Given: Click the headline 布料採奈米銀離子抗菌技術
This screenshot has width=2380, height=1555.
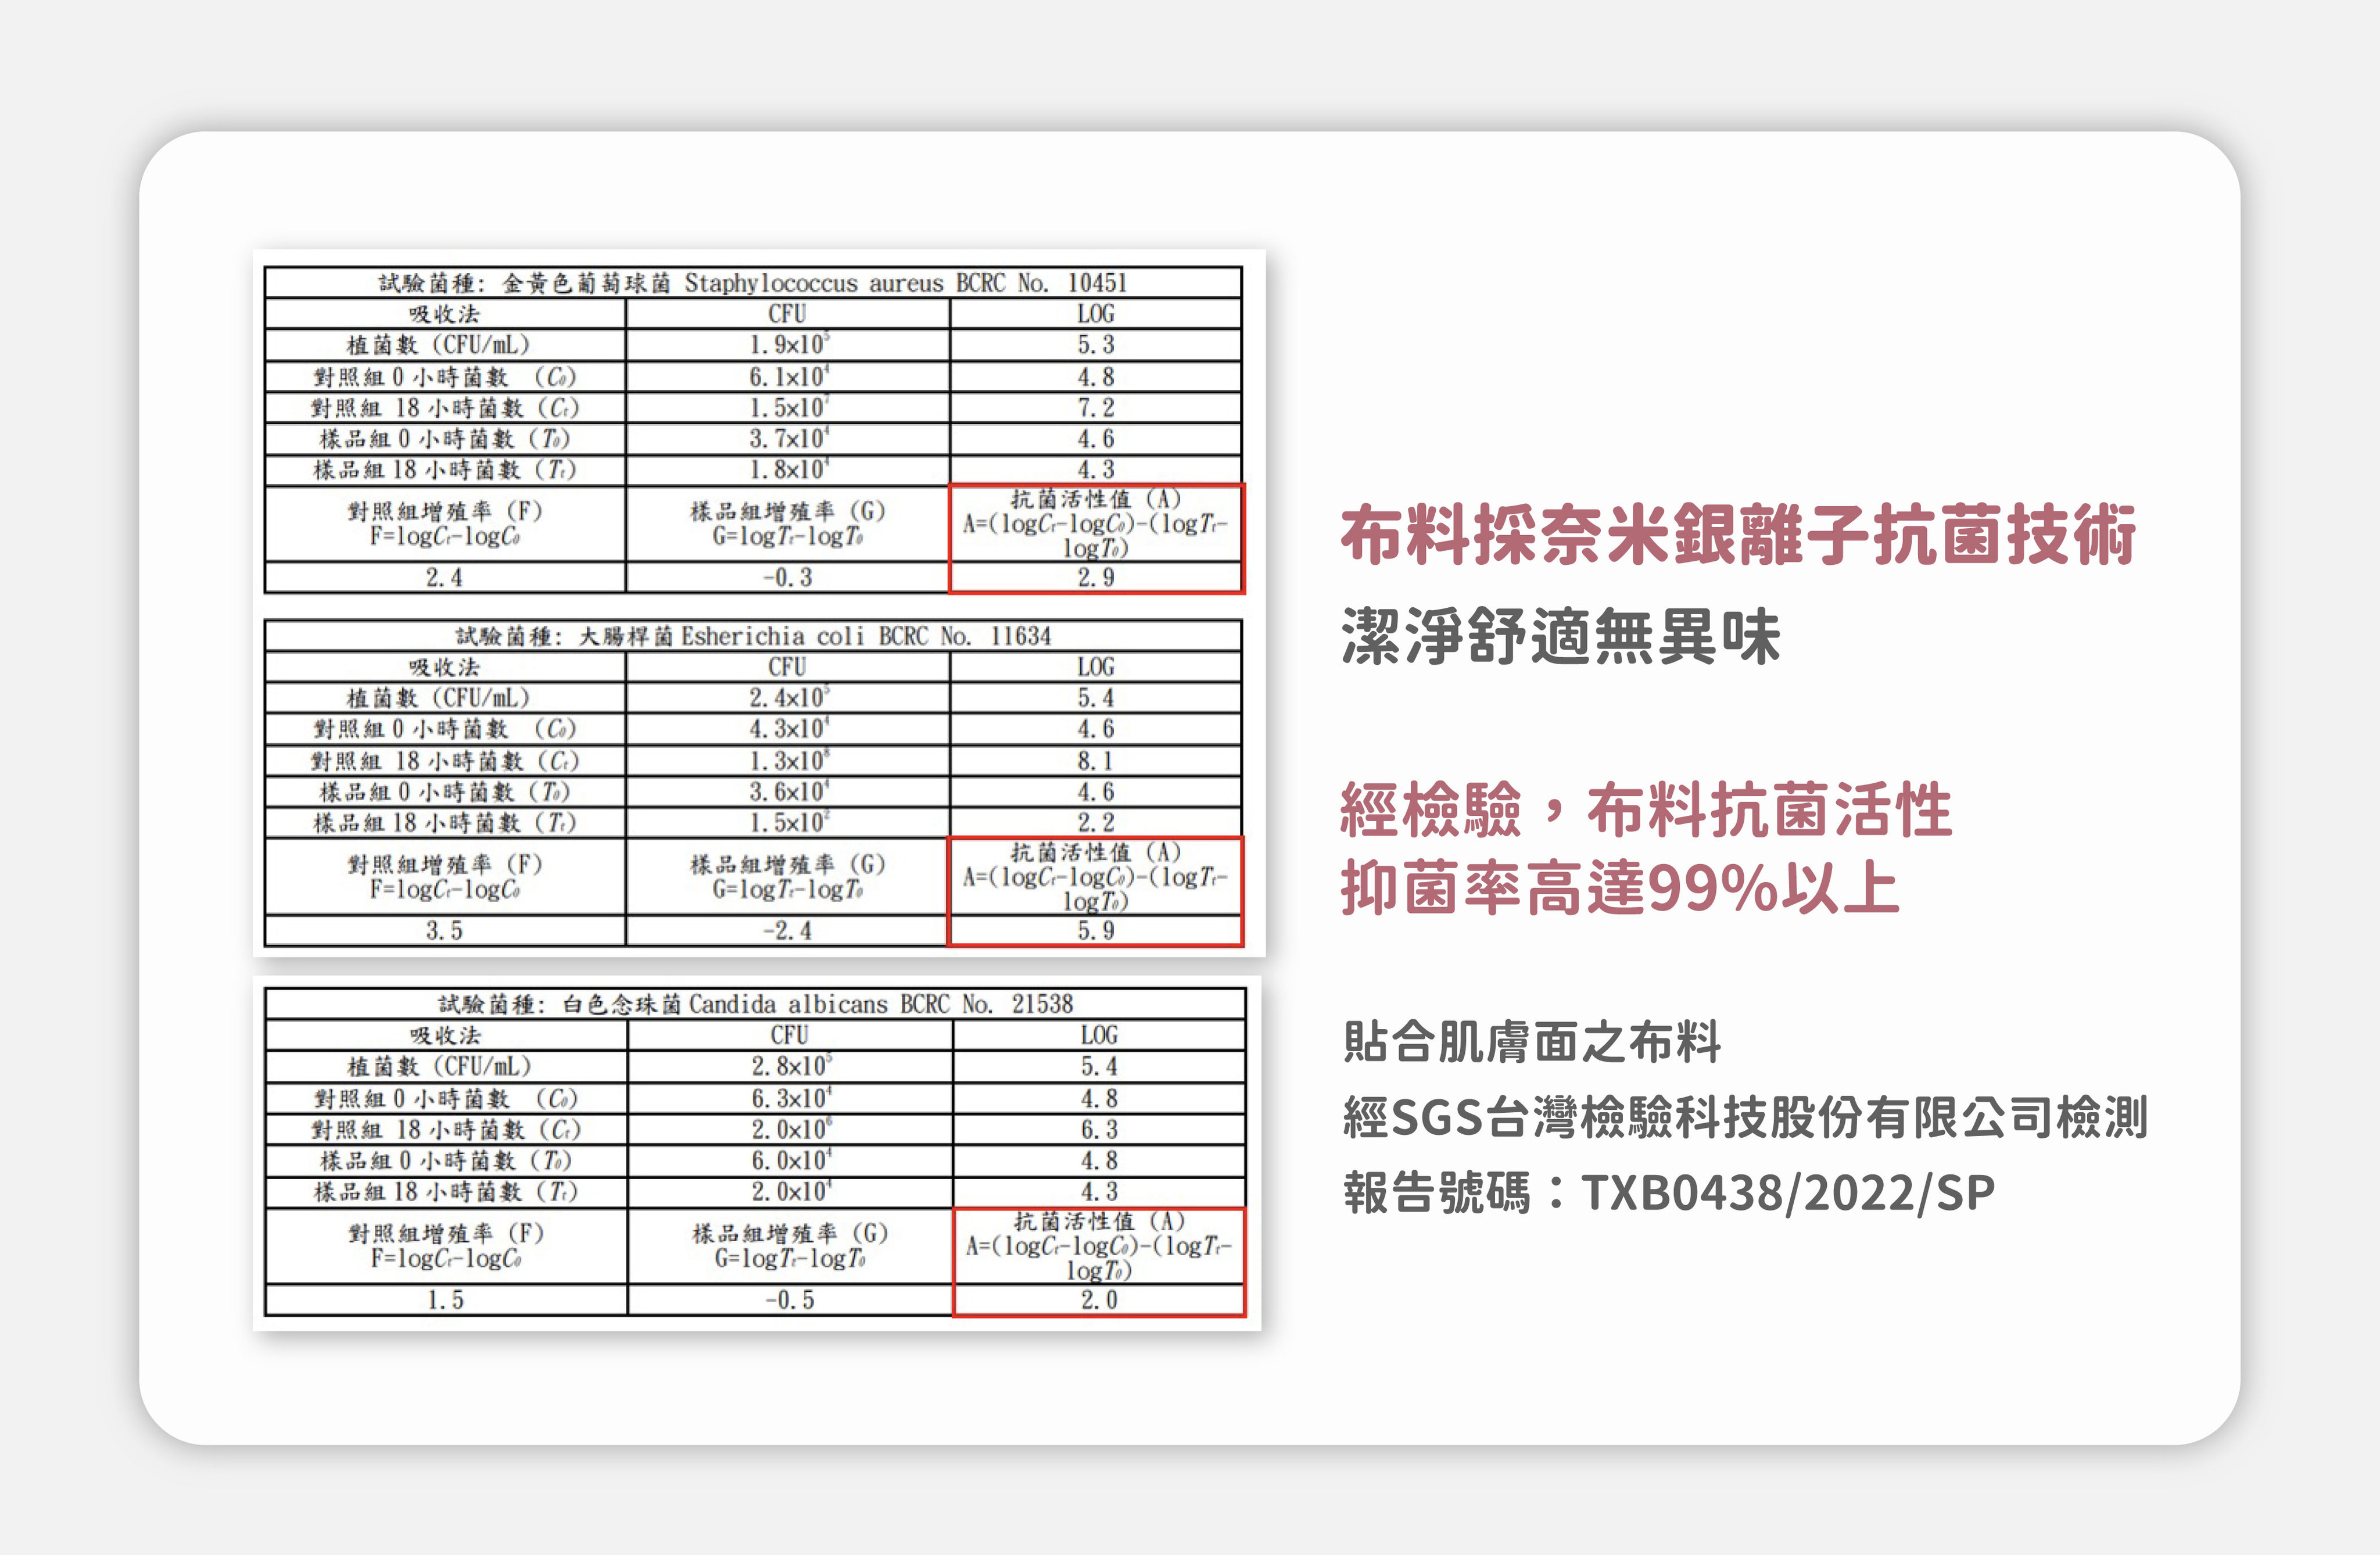Looking at the screenshot, I should click(x=1738, y=535).
